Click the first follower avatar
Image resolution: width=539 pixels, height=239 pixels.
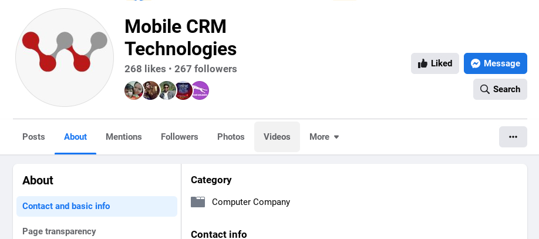134,90
